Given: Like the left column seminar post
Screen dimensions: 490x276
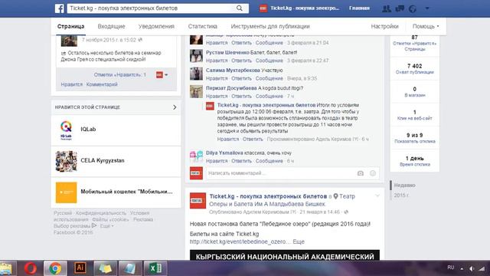Looking at the screenshot, I should pyautogui.click(x=71, y=84).
